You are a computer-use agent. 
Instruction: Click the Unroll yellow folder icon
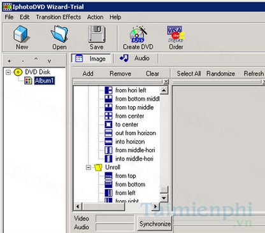point(98,167)
